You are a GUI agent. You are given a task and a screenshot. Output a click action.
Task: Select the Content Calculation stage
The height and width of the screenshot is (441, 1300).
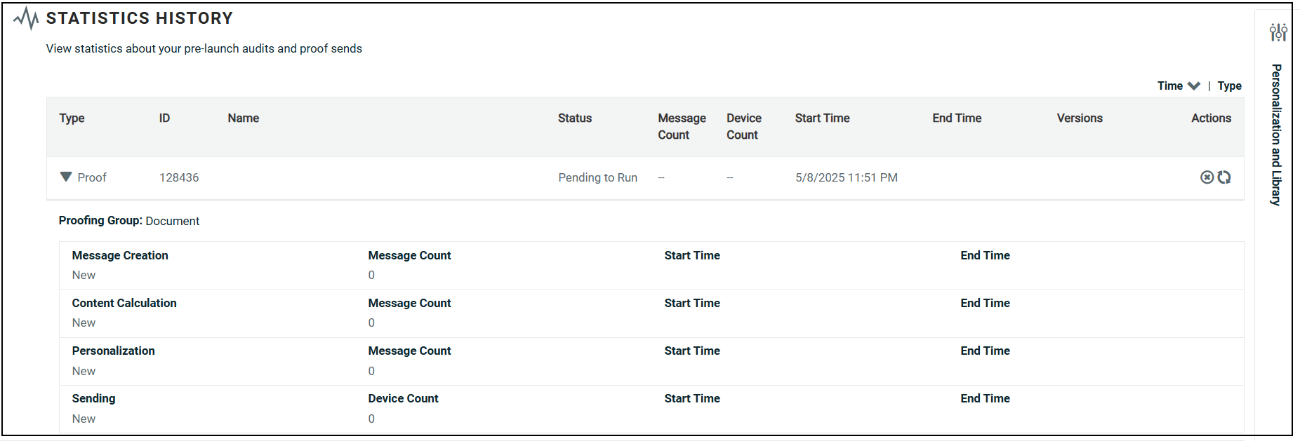124,304
